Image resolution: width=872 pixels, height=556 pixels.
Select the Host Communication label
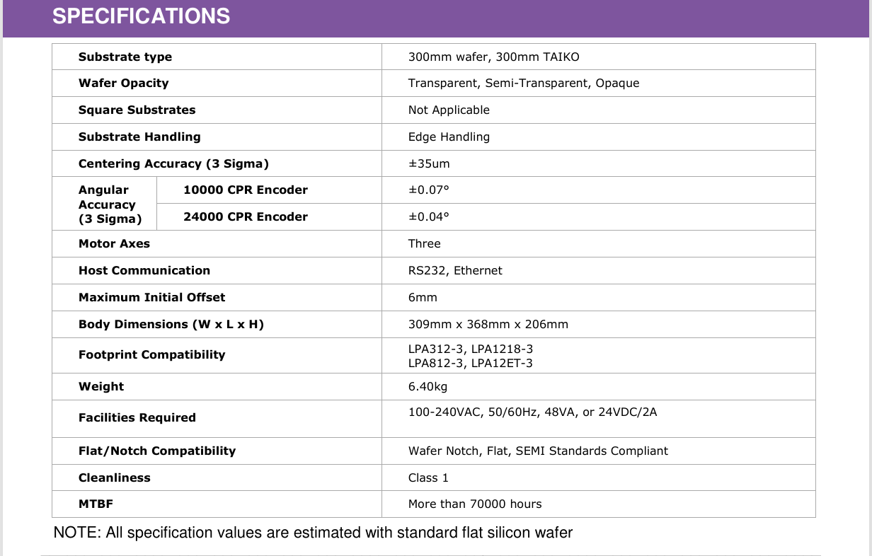(144, 270)
